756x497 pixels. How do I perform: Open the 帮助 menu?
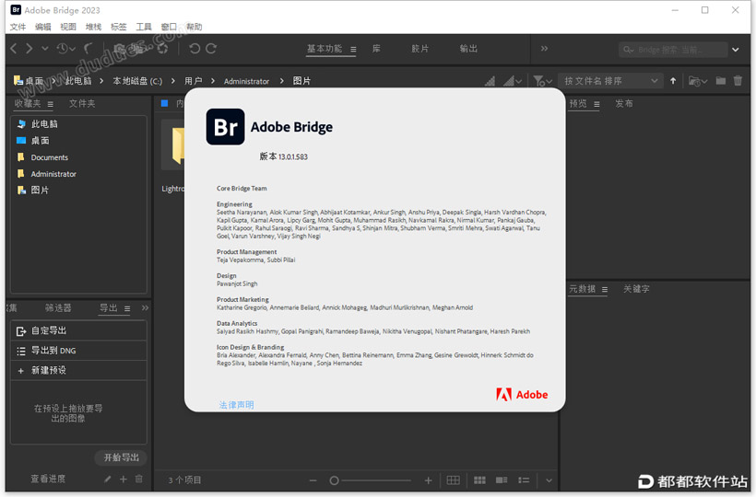click(194, 27)
